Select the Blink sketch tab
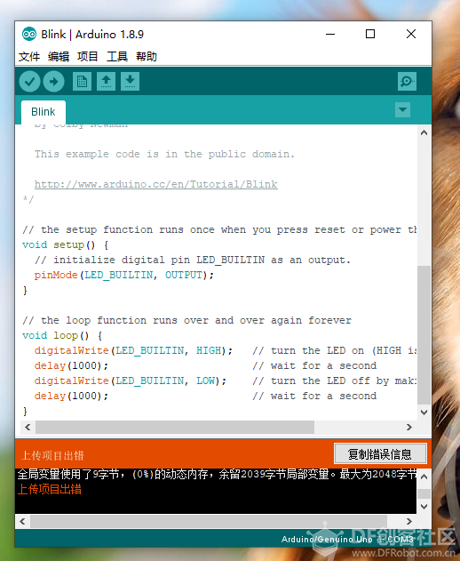460x561 pixels. [44, 112]
